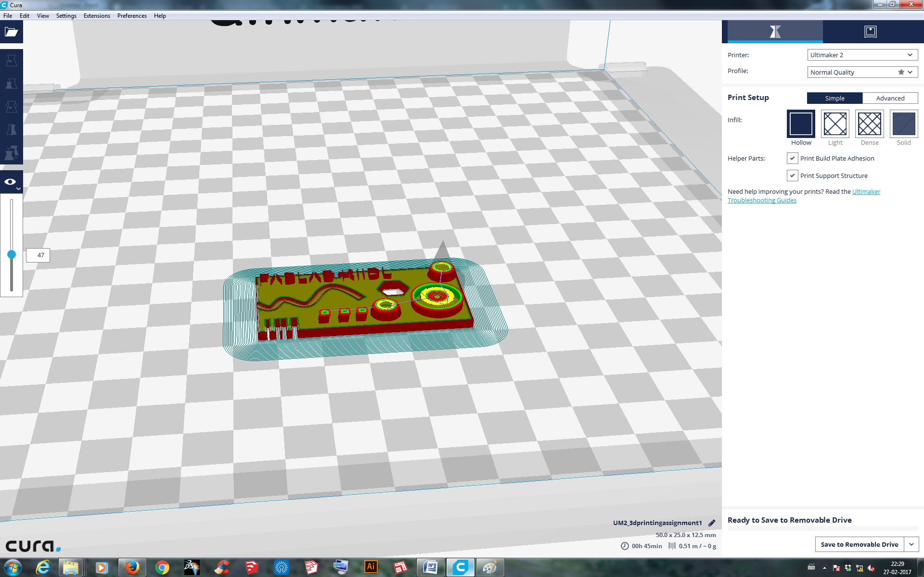Click the Windows Start button
The width and height of the screenshot is (924, 577).
pyautogui.click(x=13, y=568)
